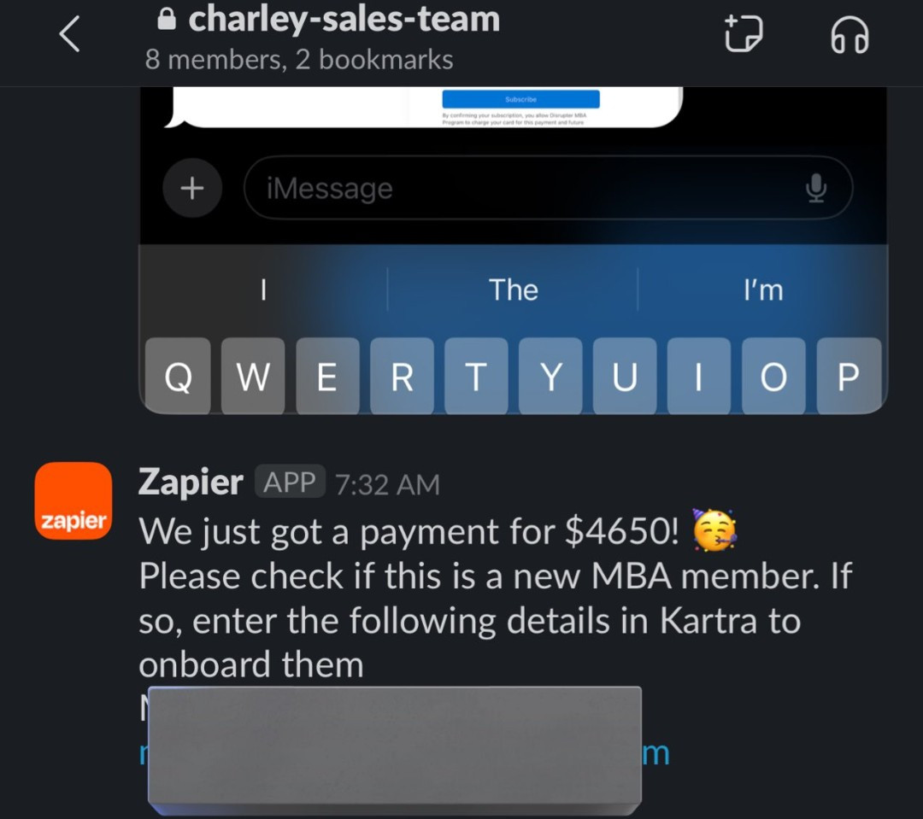Viewport: 923px width, 819px height.
Task: Tap the 7:32 AM message timestamp
Action: tap(387, 485)
